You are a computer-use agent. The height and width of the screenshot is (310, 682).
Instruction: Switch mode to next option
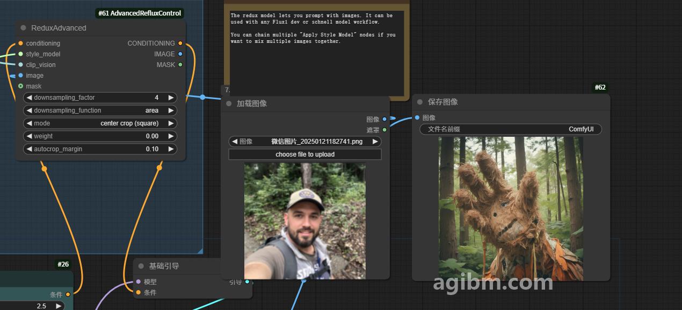[x=171, y=123]
